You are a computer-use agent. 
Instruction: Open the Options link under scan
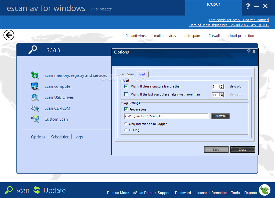point(38,137)
